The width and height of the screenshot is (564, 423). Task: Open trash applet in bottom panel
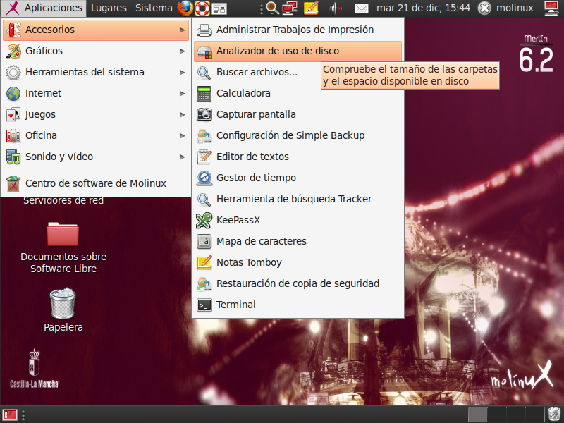tap(554, 415)
